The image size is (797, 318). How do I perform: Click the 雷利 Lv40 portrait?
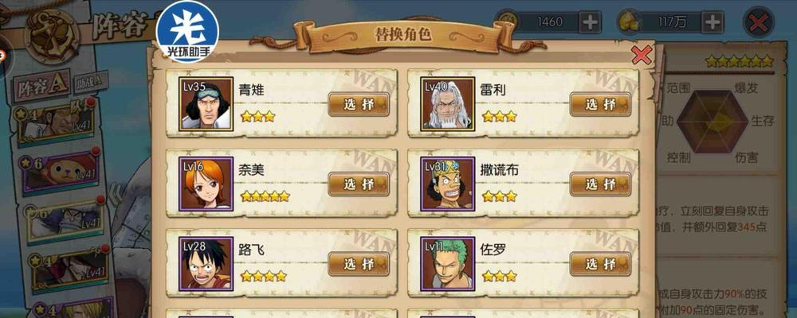448,103
